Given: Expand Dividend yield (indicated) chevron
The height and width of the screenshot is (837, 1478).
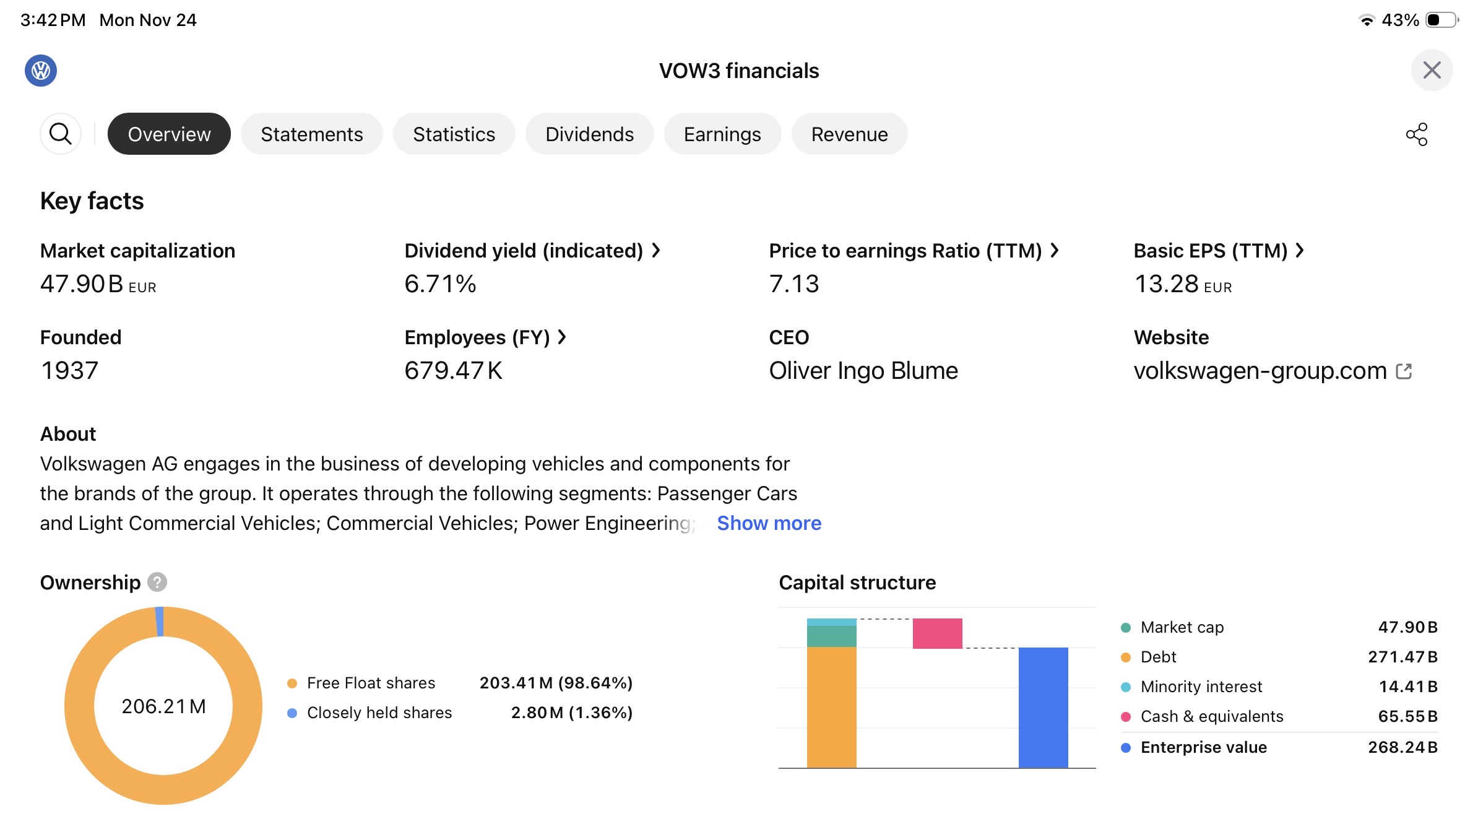Looking at the screenshot, I should [x=657, y=250].
